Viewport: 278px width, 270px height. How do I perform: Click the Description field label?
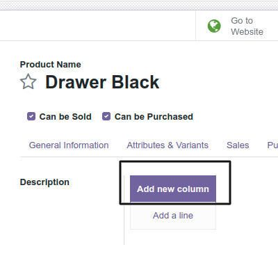pyautogui.click(x=44, y=182)
